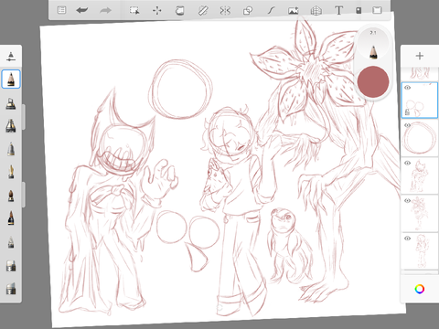The width and height of the screenshot is (439, 329).
Task: Toggle visibility of the circle layer
Action: (408, 125)
